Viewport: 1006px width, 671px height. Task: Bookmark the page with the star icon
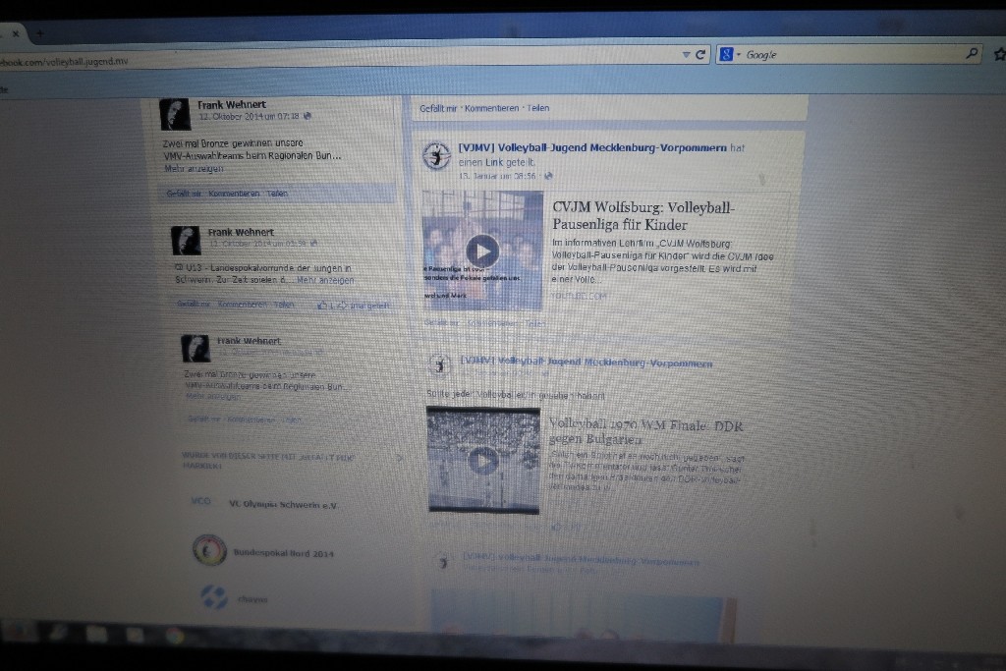click(999, 55)
